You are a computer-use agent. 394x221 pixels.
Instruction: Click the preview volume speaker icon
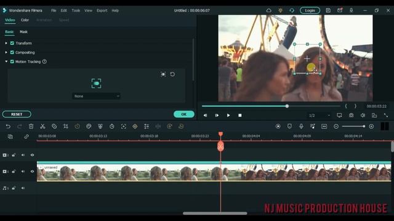(363, 115)
